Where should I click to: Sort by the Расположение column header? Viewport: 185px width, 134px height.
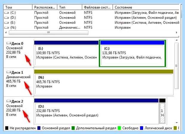tap(45, 7)
